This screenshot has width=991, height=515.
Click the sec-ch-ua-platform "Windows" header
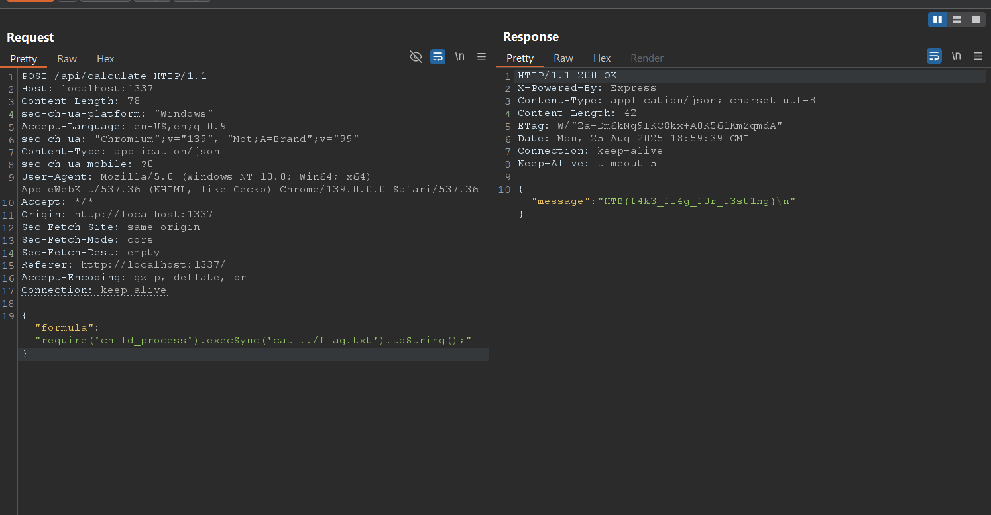coord(117,114)
